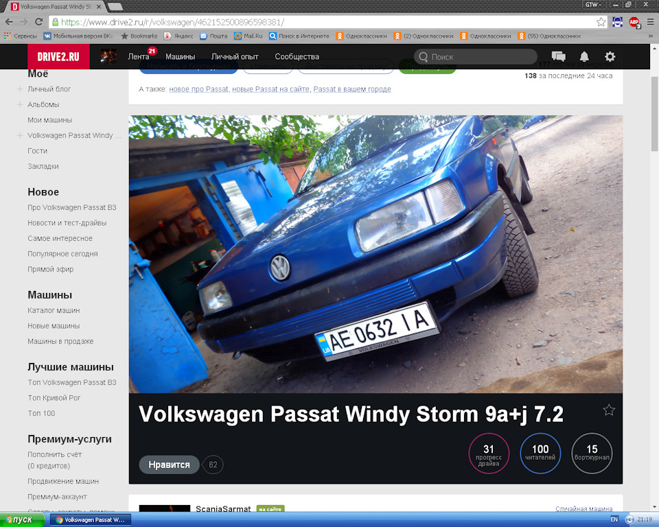Open the пуск Start button
659x527 pixels.
(22, 520)
